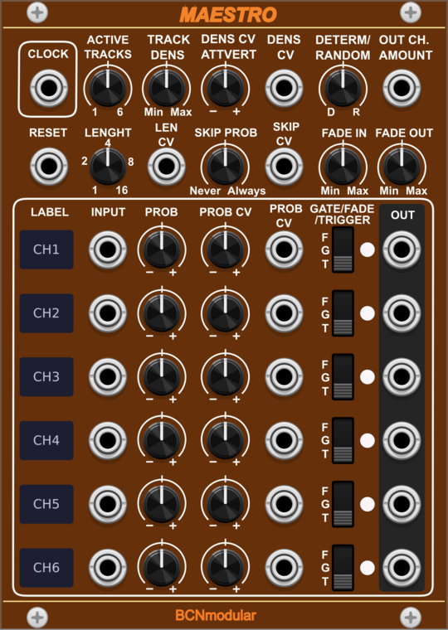Toggle CH6 Gate/Fade/Trigger switch
The height and width of the screenshot is (630, 448).
[x=343, y=568]
